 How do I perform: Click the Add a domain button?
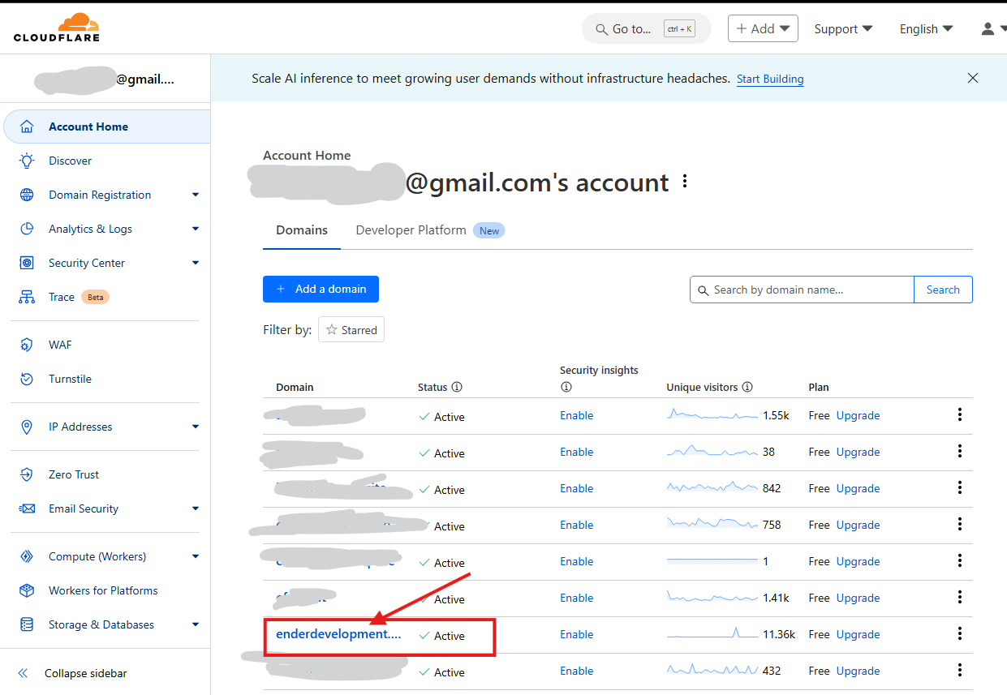[x=321, y=289]
